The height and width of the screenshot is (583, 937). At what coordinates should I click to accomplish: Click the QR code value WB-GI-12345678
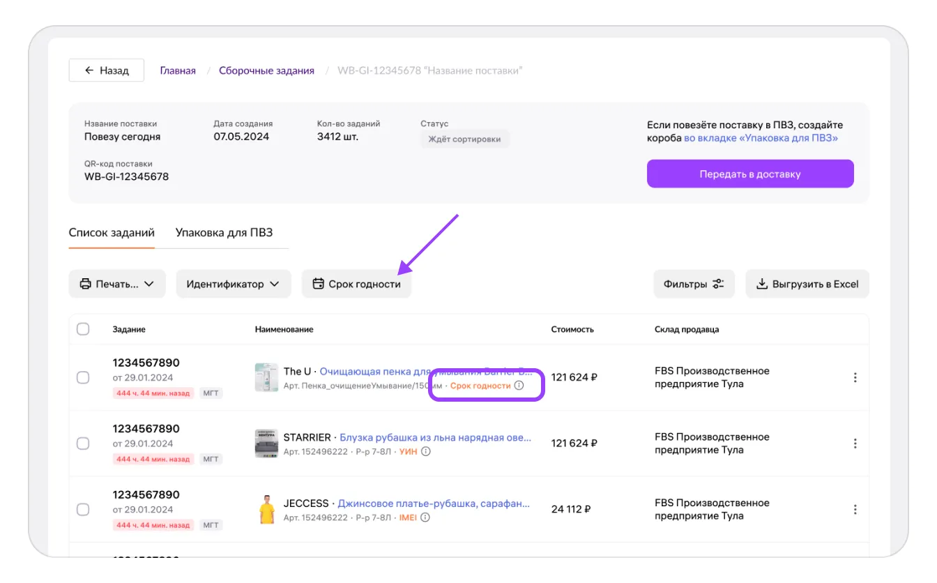click(x=127, y=176)
